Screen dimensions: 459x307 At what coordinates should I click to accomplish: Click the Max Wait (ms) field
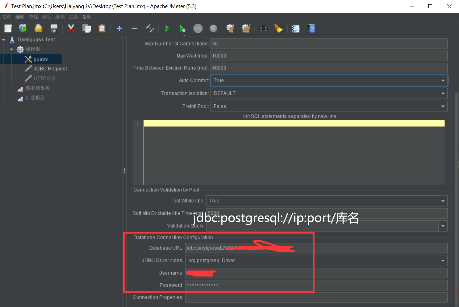tap(329, 56)
